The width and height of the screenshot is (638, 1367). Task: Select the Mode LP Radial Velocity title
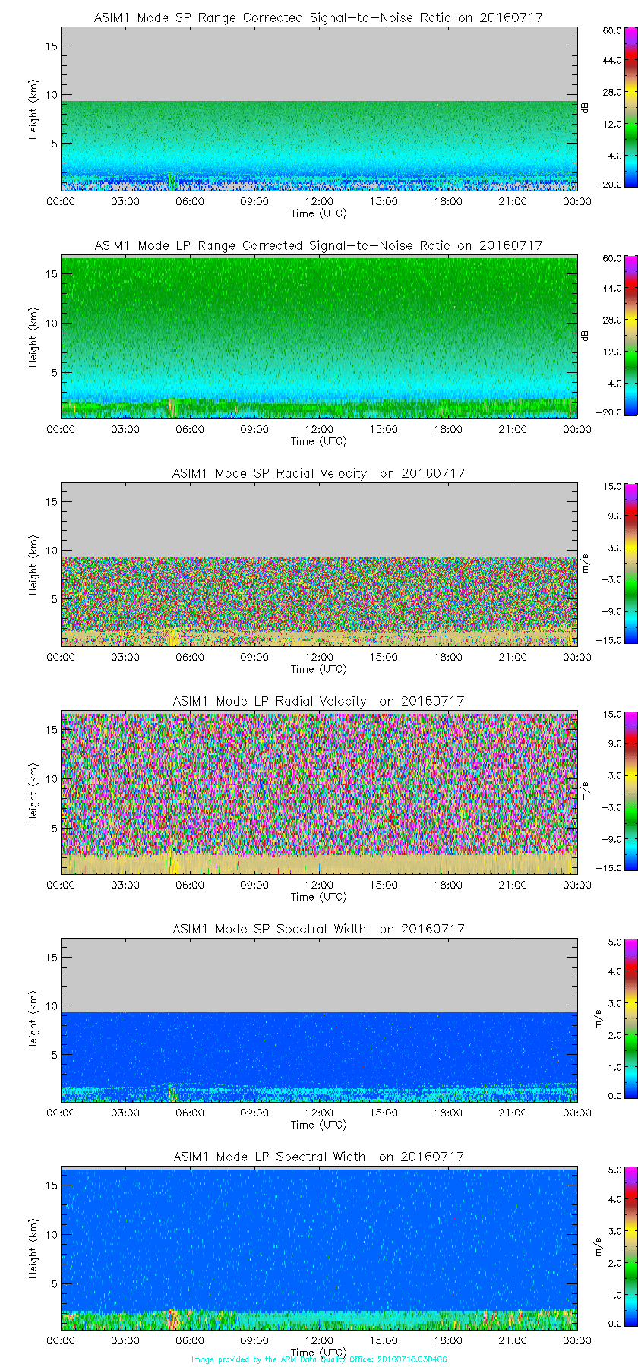point(318,701)
